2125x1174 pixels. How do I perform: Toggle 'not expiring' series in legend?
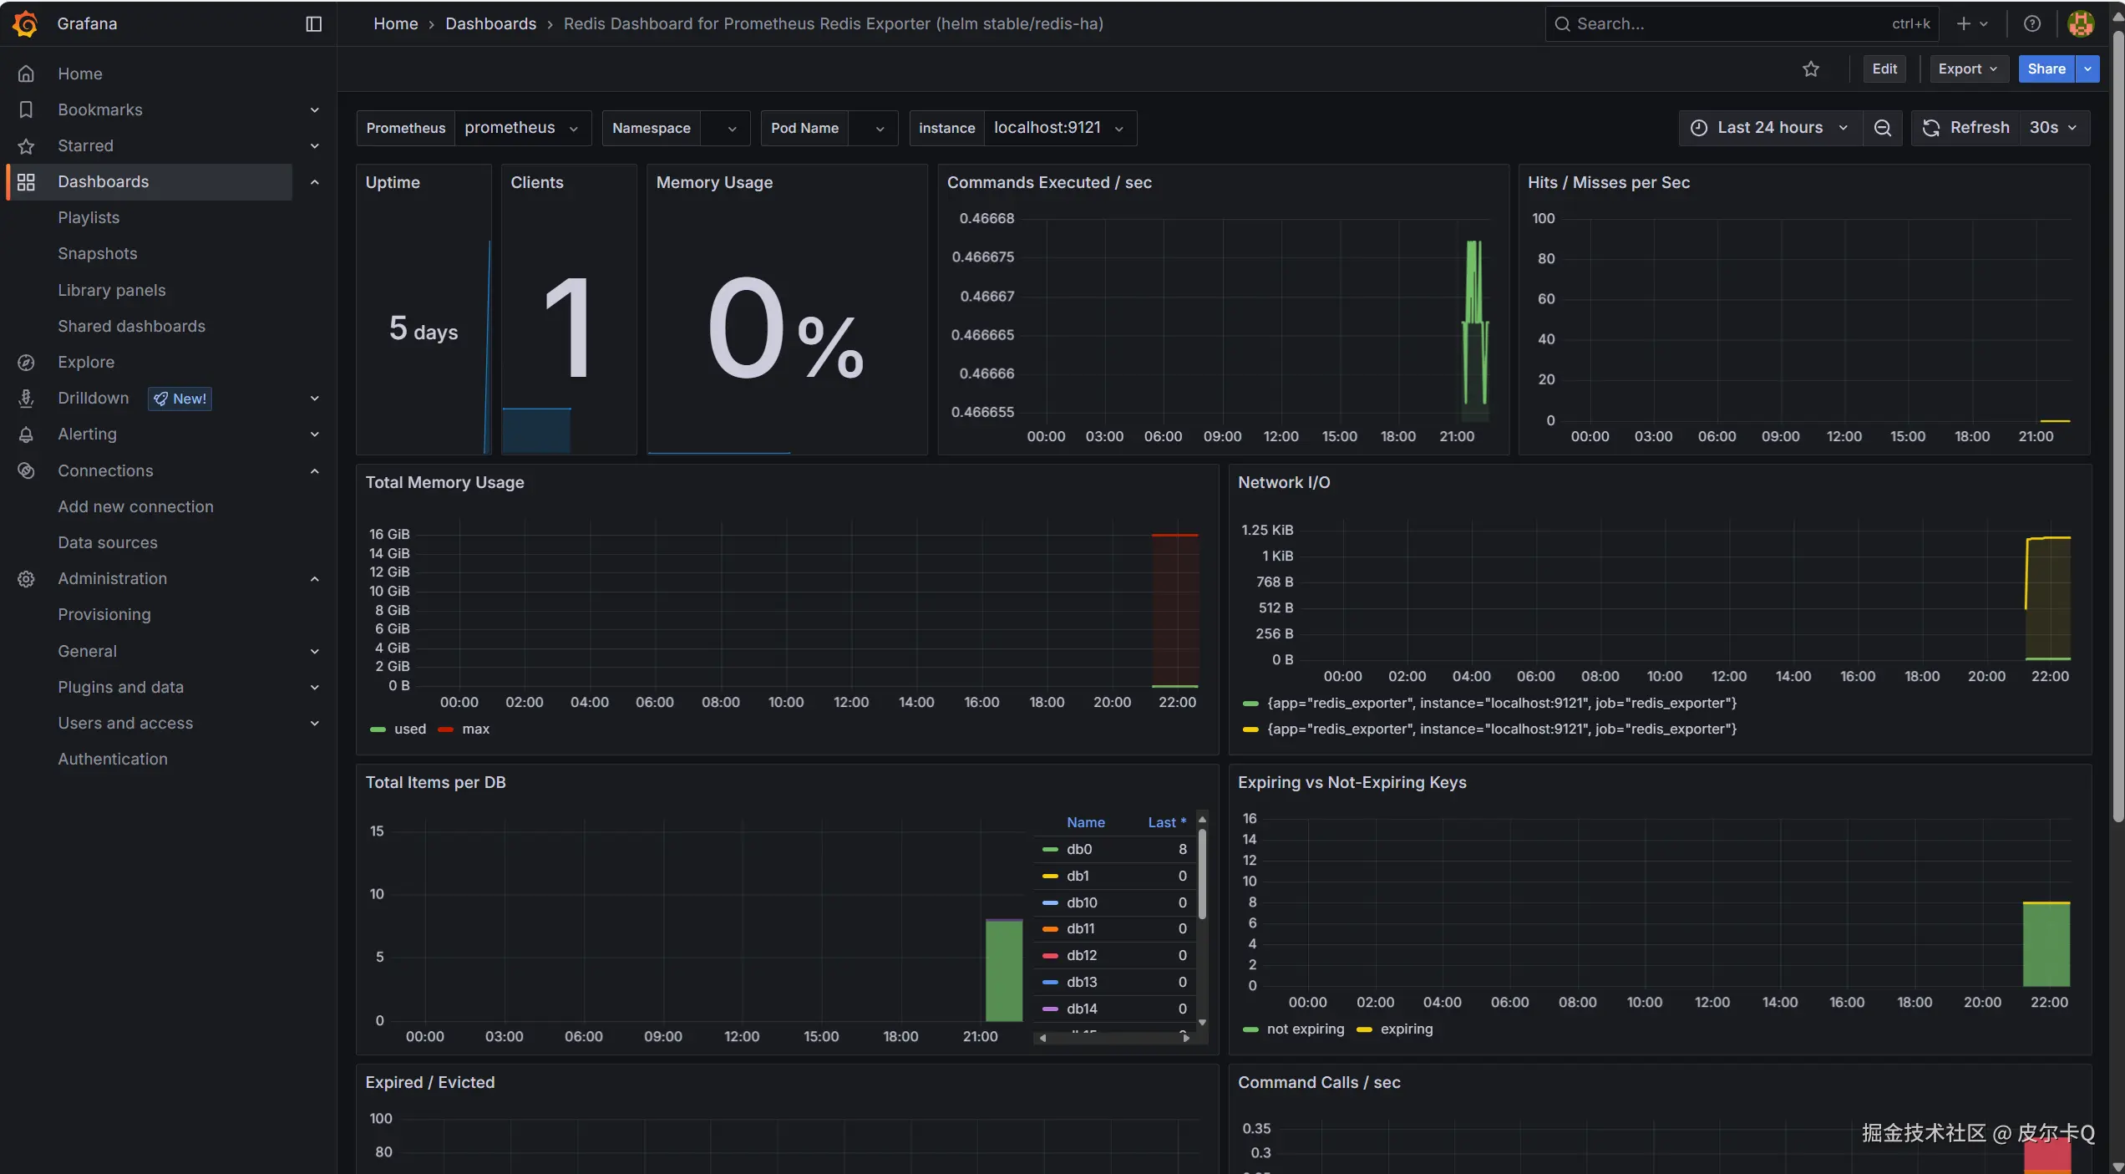click(1305, 1029)
